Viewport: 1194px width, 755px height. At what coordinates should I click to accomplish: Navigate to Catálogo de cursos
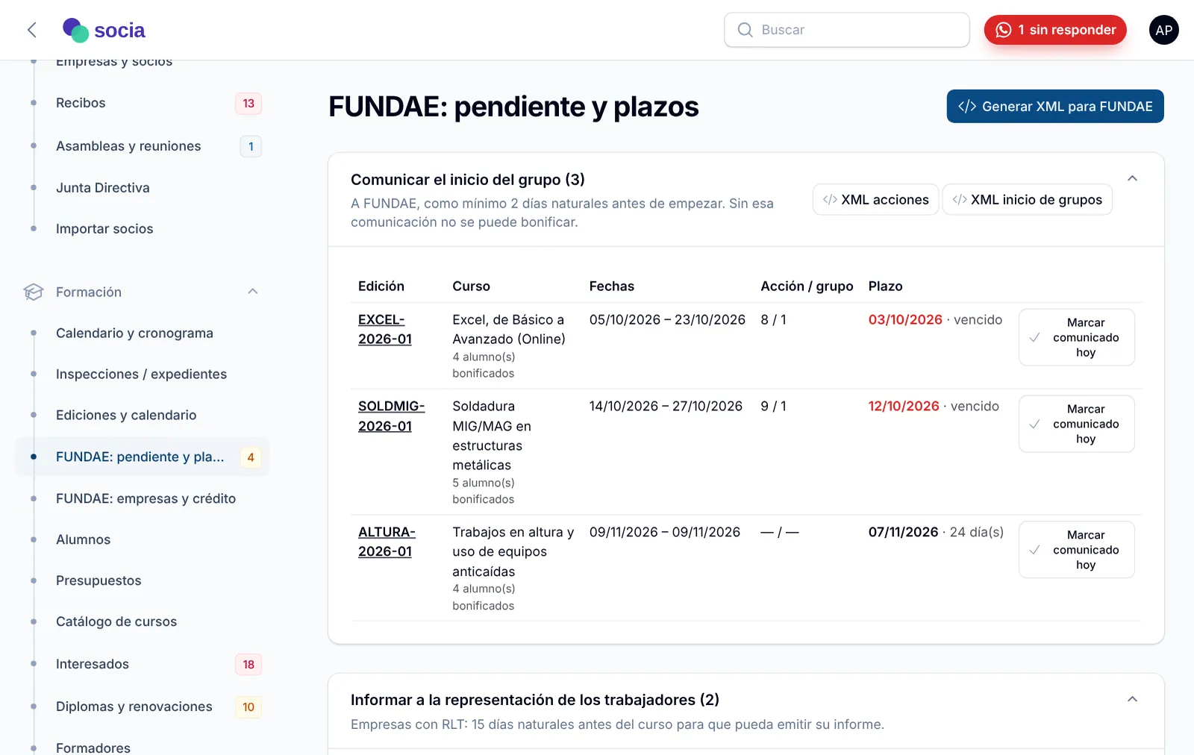[116, 621]
